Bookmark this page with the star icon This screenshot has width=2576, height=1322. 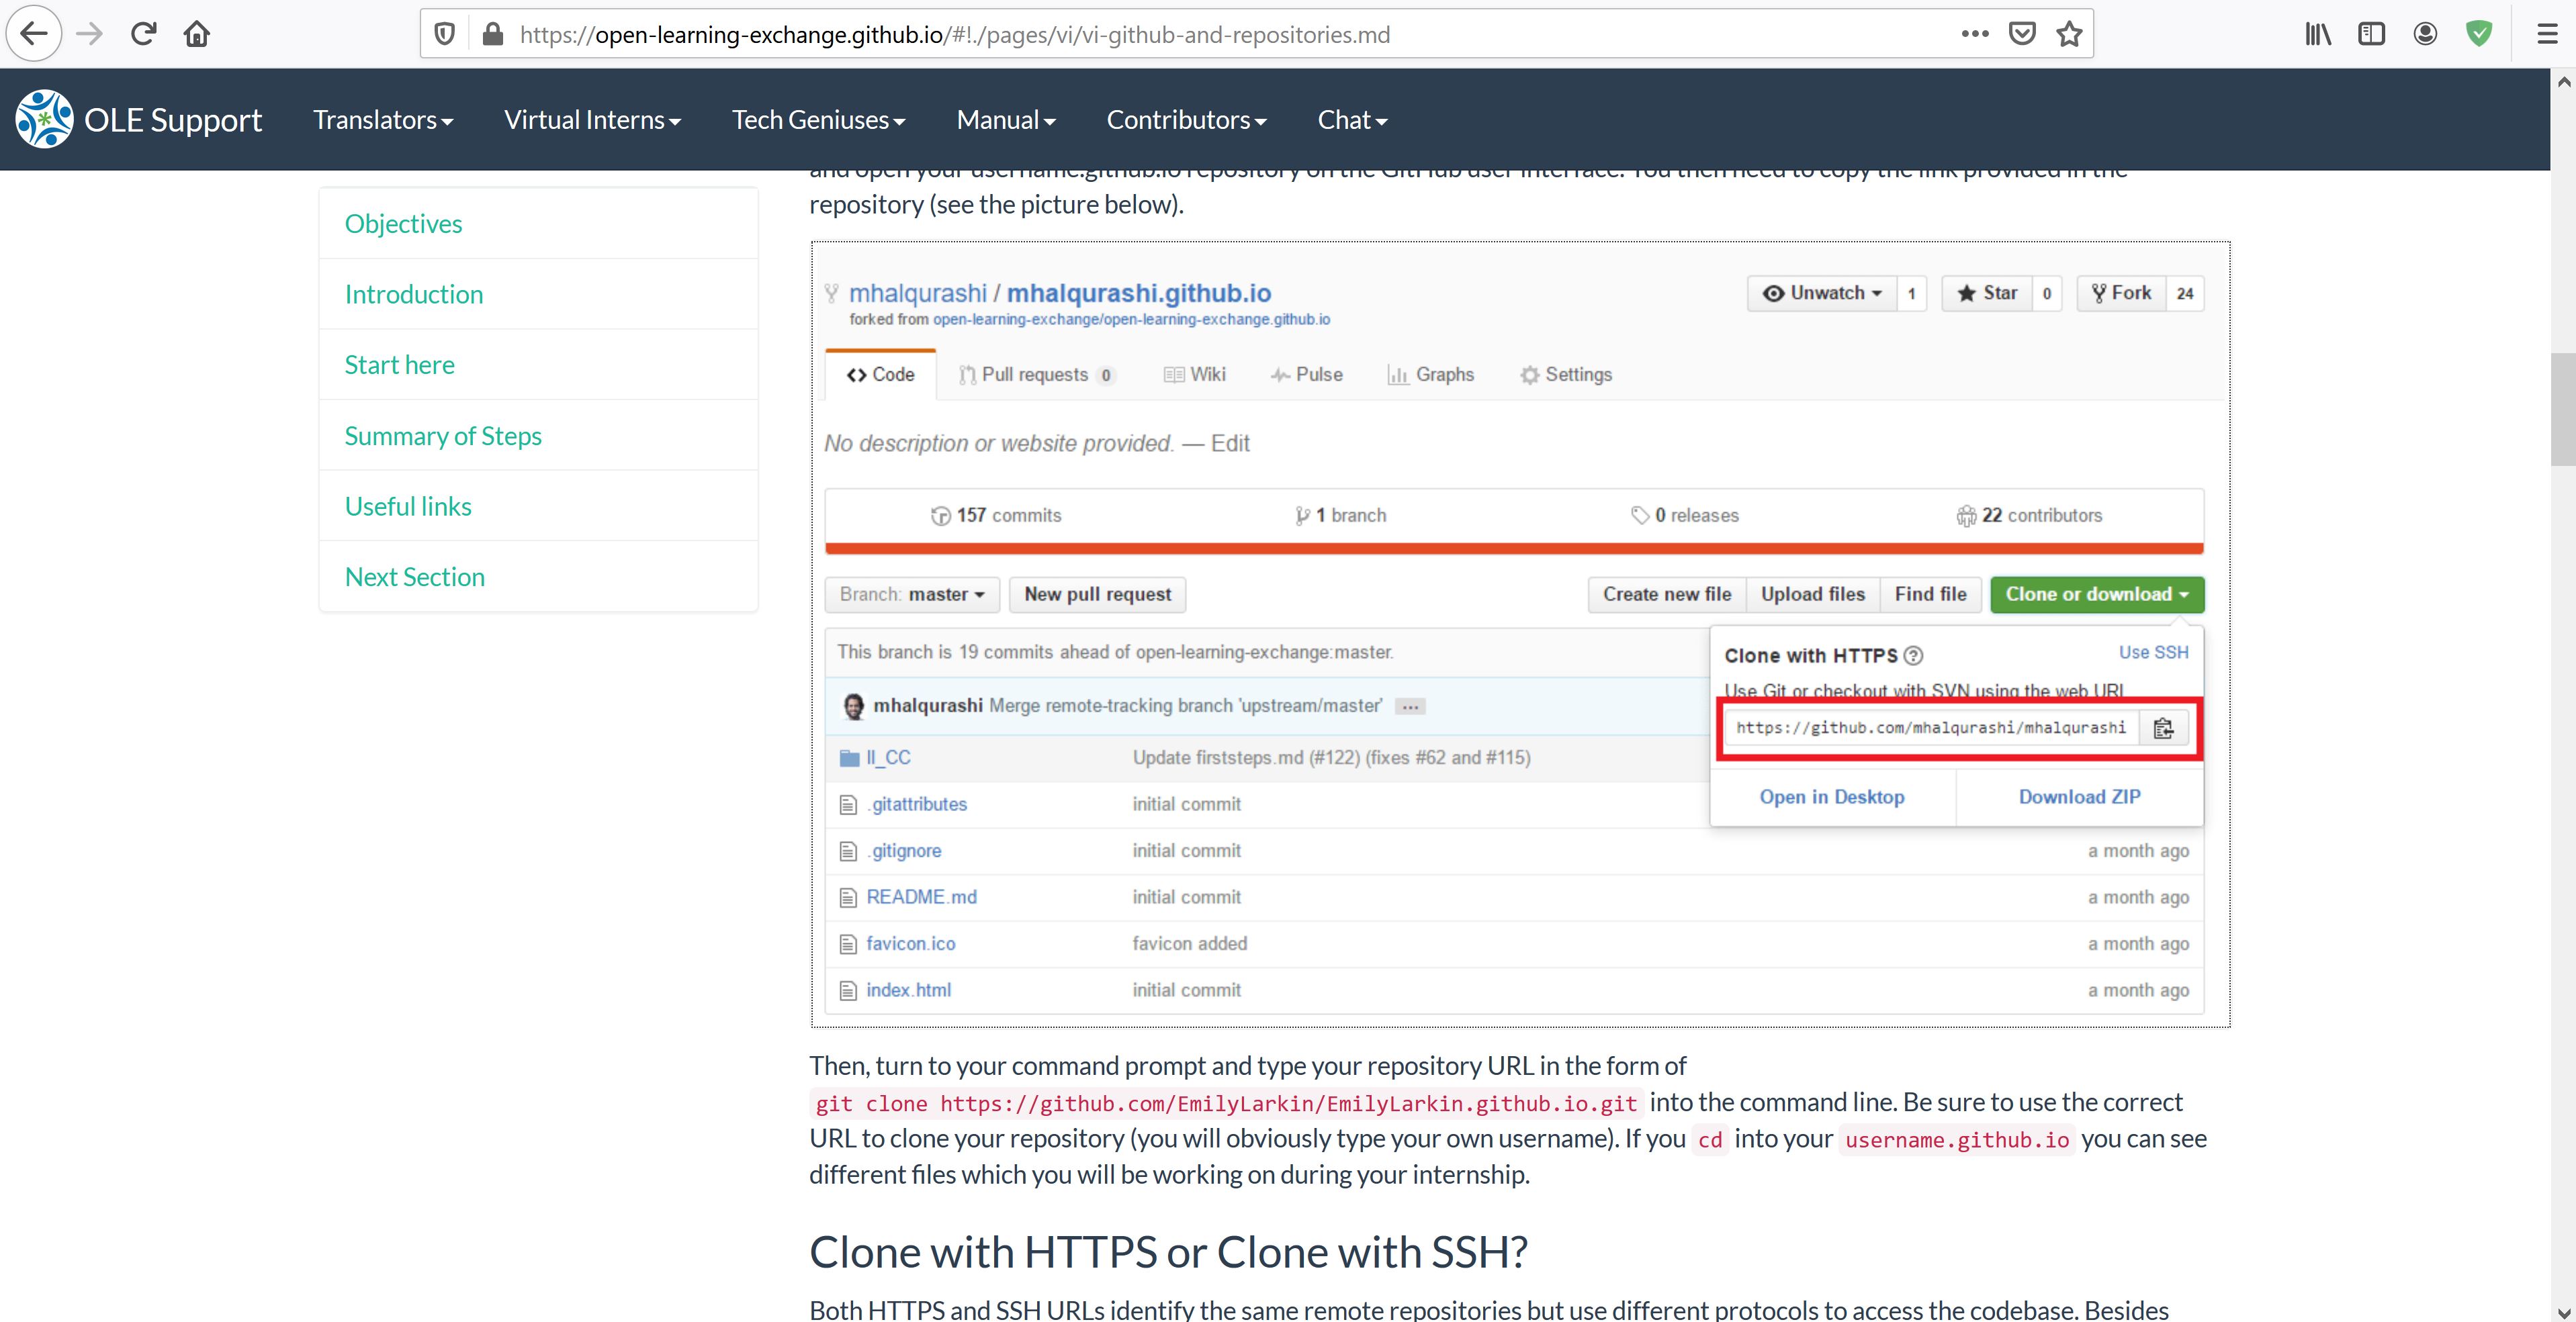click(x=2069, y=34)
